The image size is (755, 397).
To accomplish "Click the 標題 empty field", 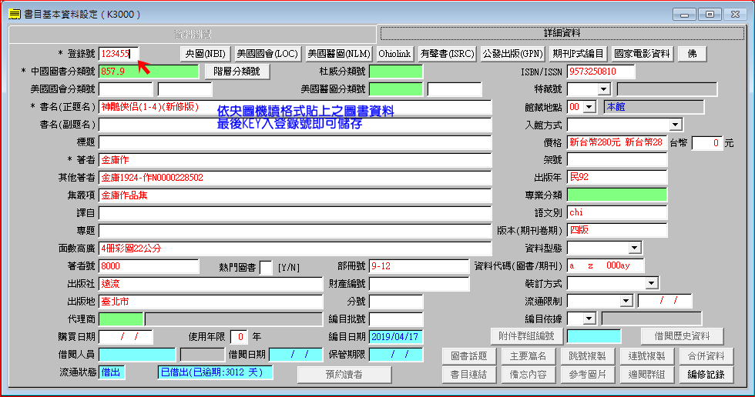I will pos(294,143).
